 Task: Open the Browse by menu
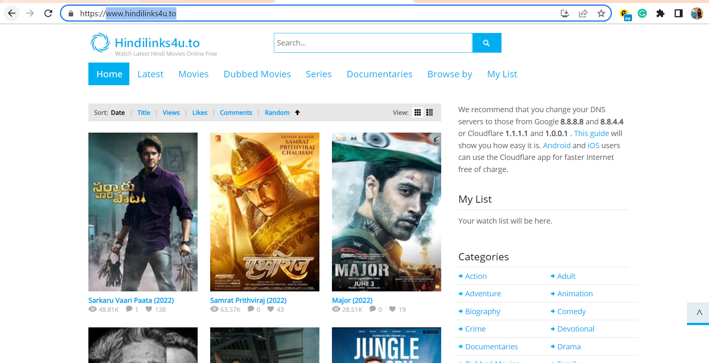[x=450, y=74]
